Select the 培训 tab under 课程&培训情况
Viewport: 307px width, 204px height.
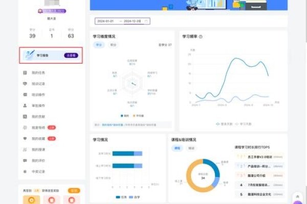pyautogui.click(x=191, y=148)
